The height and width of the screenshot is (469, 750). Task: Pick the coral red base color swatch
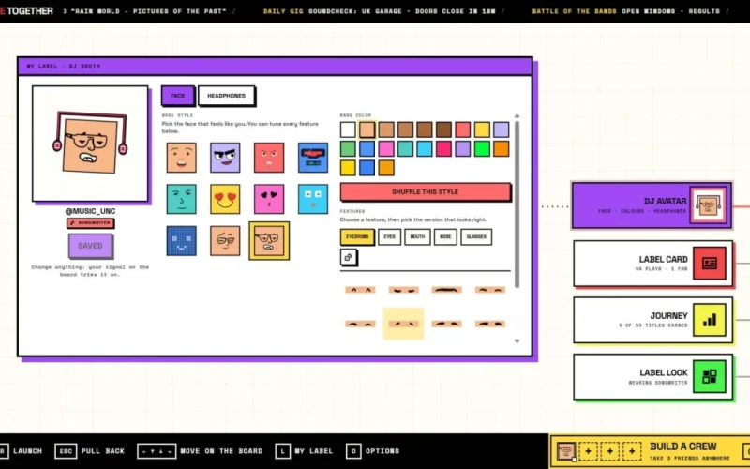(462, 129)
